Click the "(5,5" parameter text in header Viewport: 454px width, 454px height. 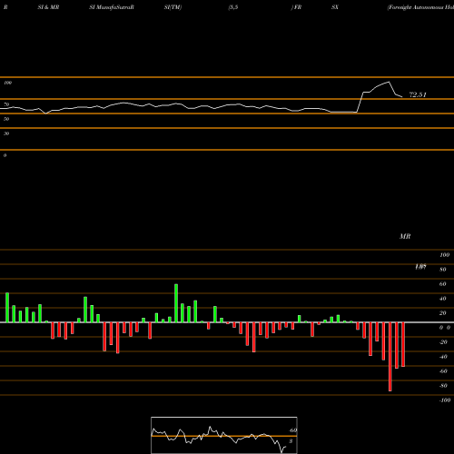coord(233,7)
